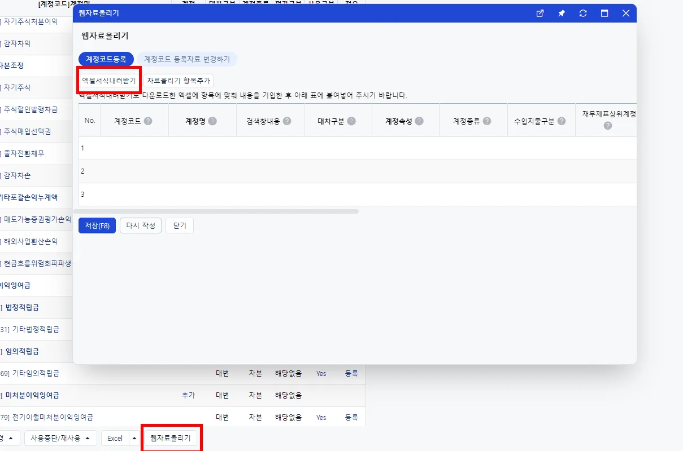Click the horizontal scrollbar under the table
Image resolution: width=683 pixels, height=451 pixels.
click(219, 211)
